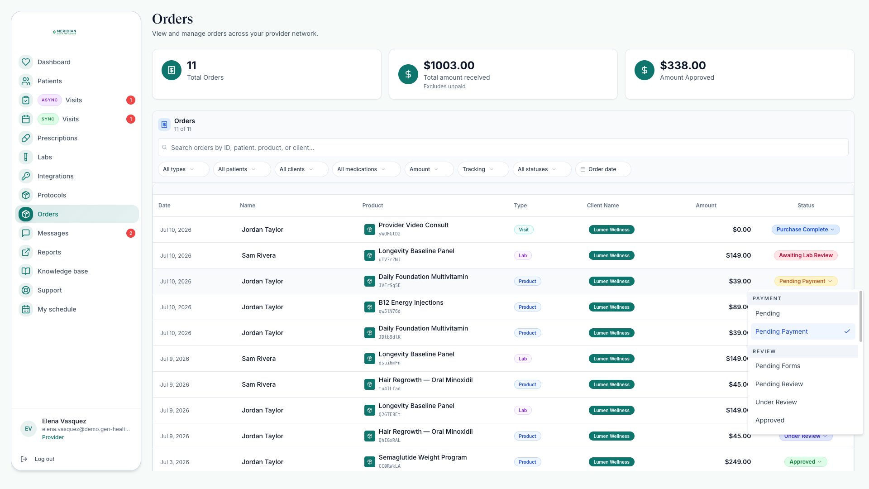The image size is (869, 489).
Task: Open the All clients filter dropdown
Action: [x=301, y=169]
